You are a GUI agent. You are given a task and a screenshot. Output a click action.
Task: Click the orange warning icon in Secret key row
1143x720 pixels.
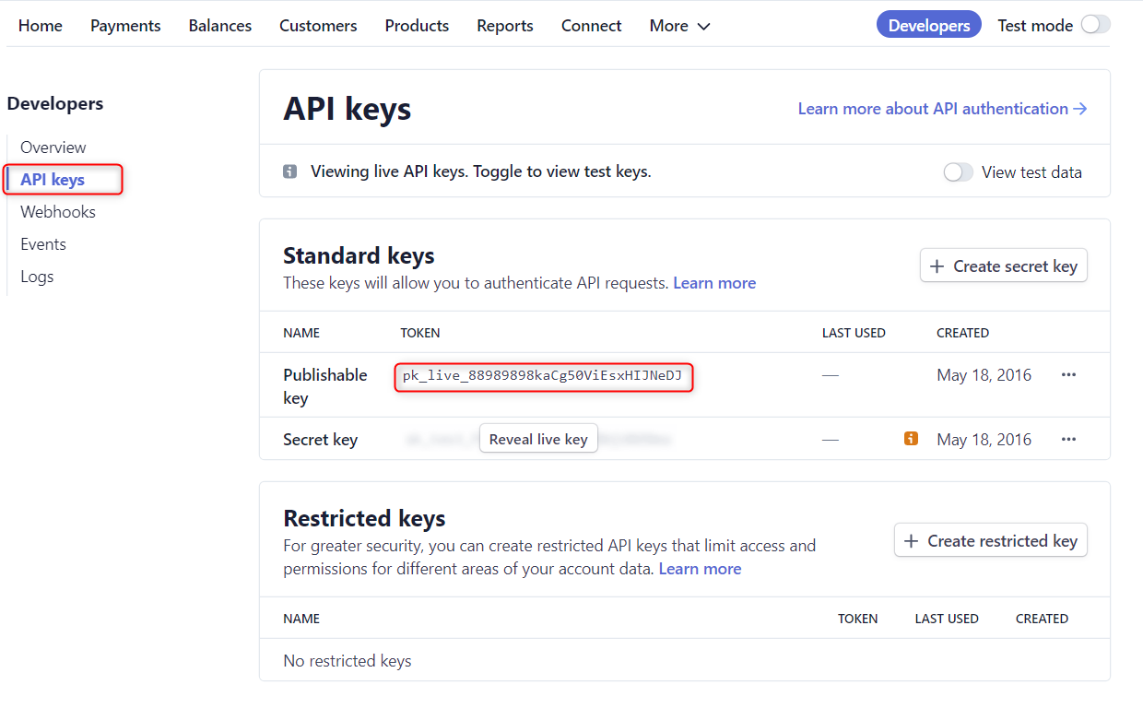tap(911, 439)
